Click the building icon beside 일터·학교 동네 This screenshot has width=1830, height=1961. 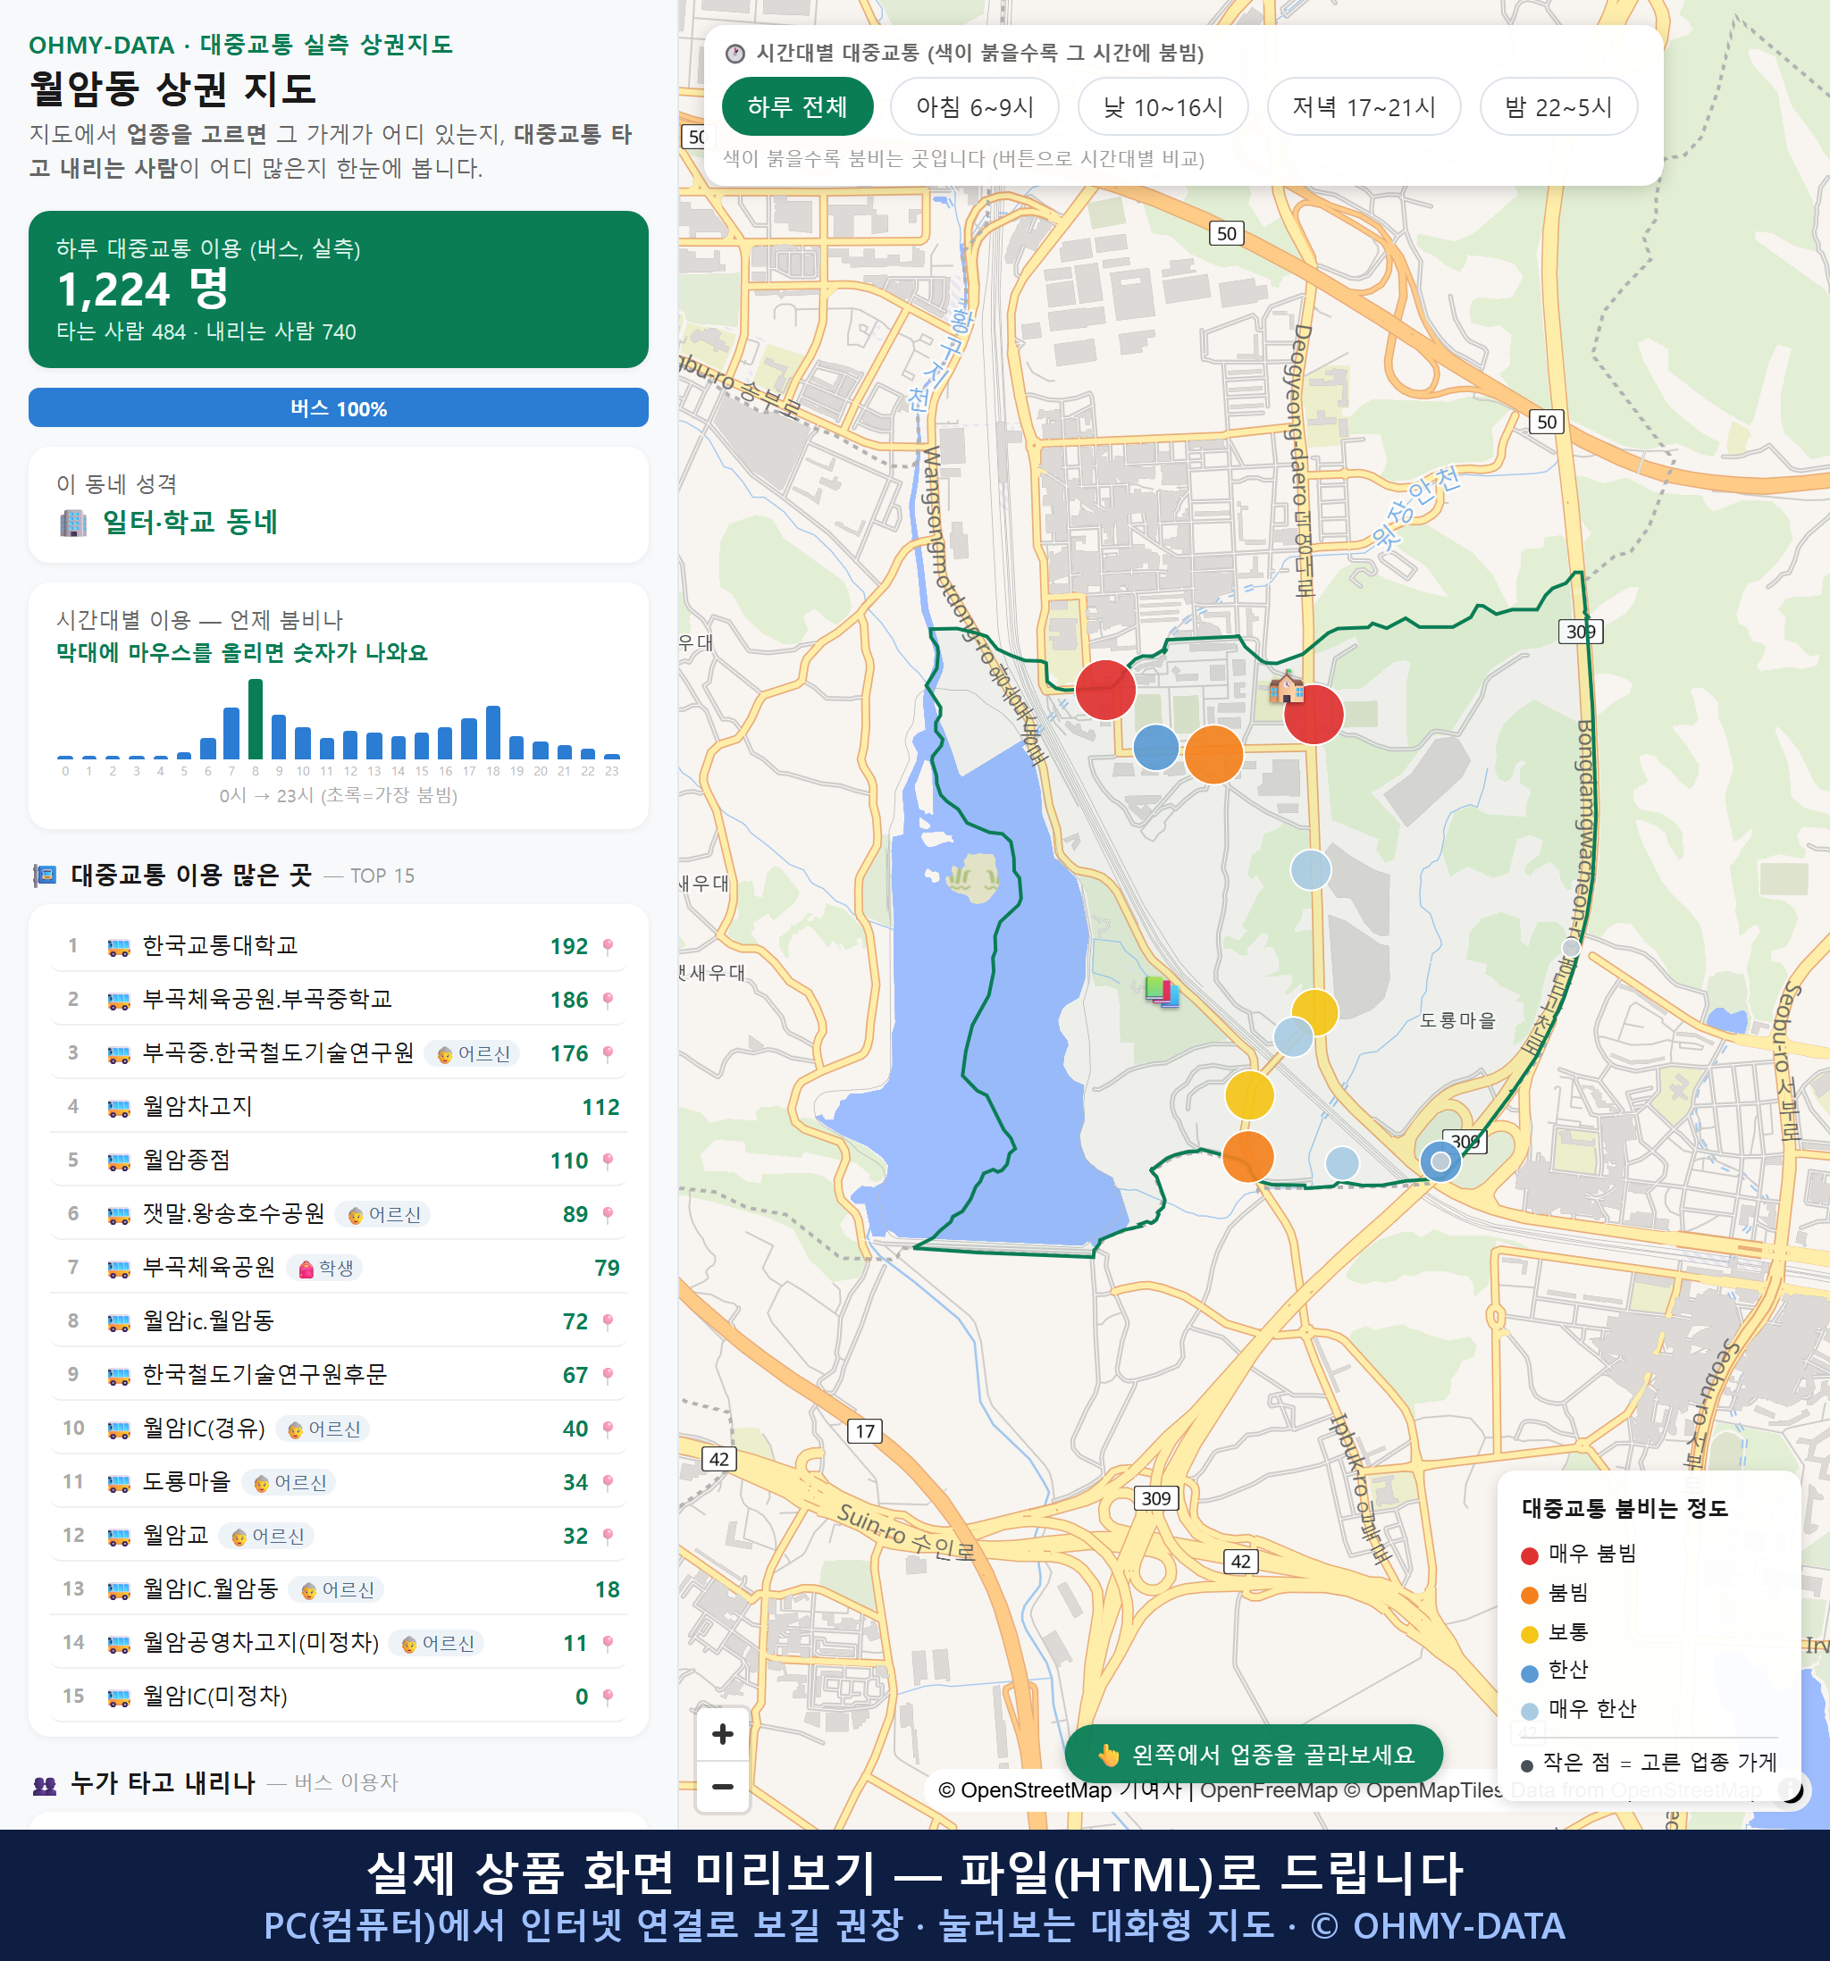[73, 523]
